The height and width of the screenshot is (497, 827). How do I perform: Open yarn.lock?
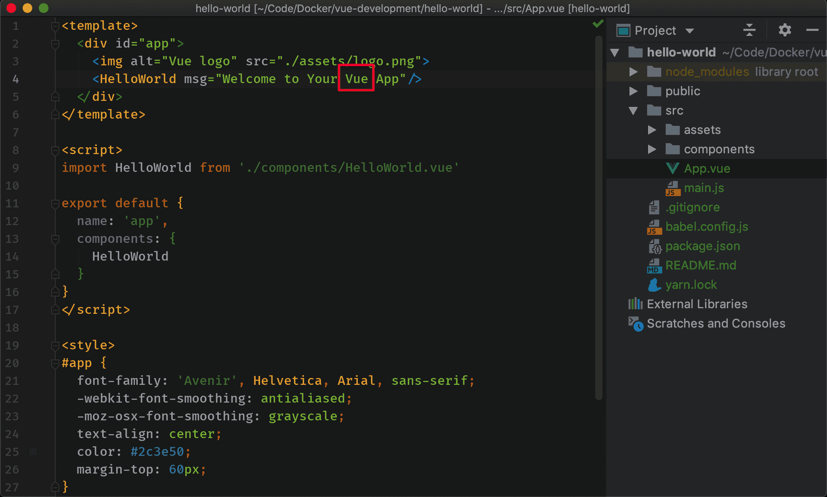pos(691,285)
